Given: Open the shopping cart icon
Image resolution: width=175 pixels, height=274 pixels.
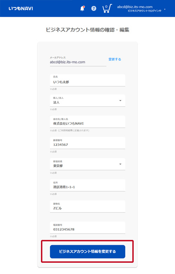Looking at the screenshot, I should click(x=107, y=8).
